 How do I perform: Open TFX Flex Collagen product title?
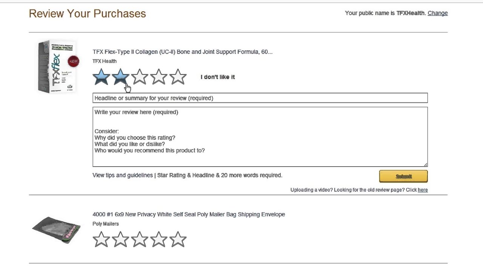182,52
